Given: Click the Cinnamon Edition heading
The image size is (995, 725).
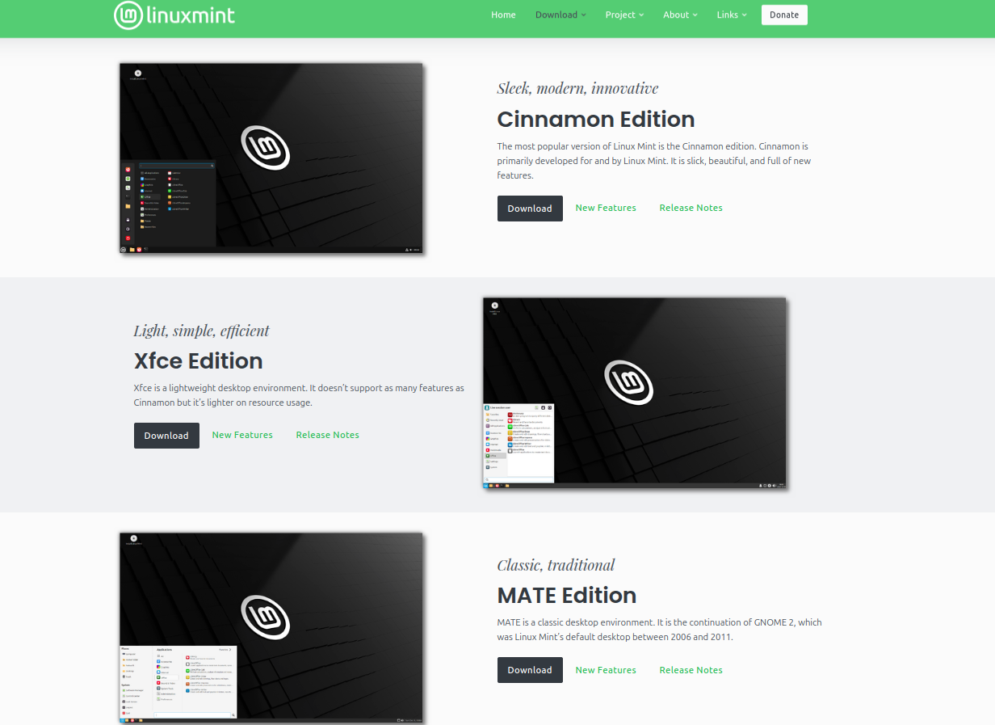Looking at the screenshot, I should click(596, 119).
